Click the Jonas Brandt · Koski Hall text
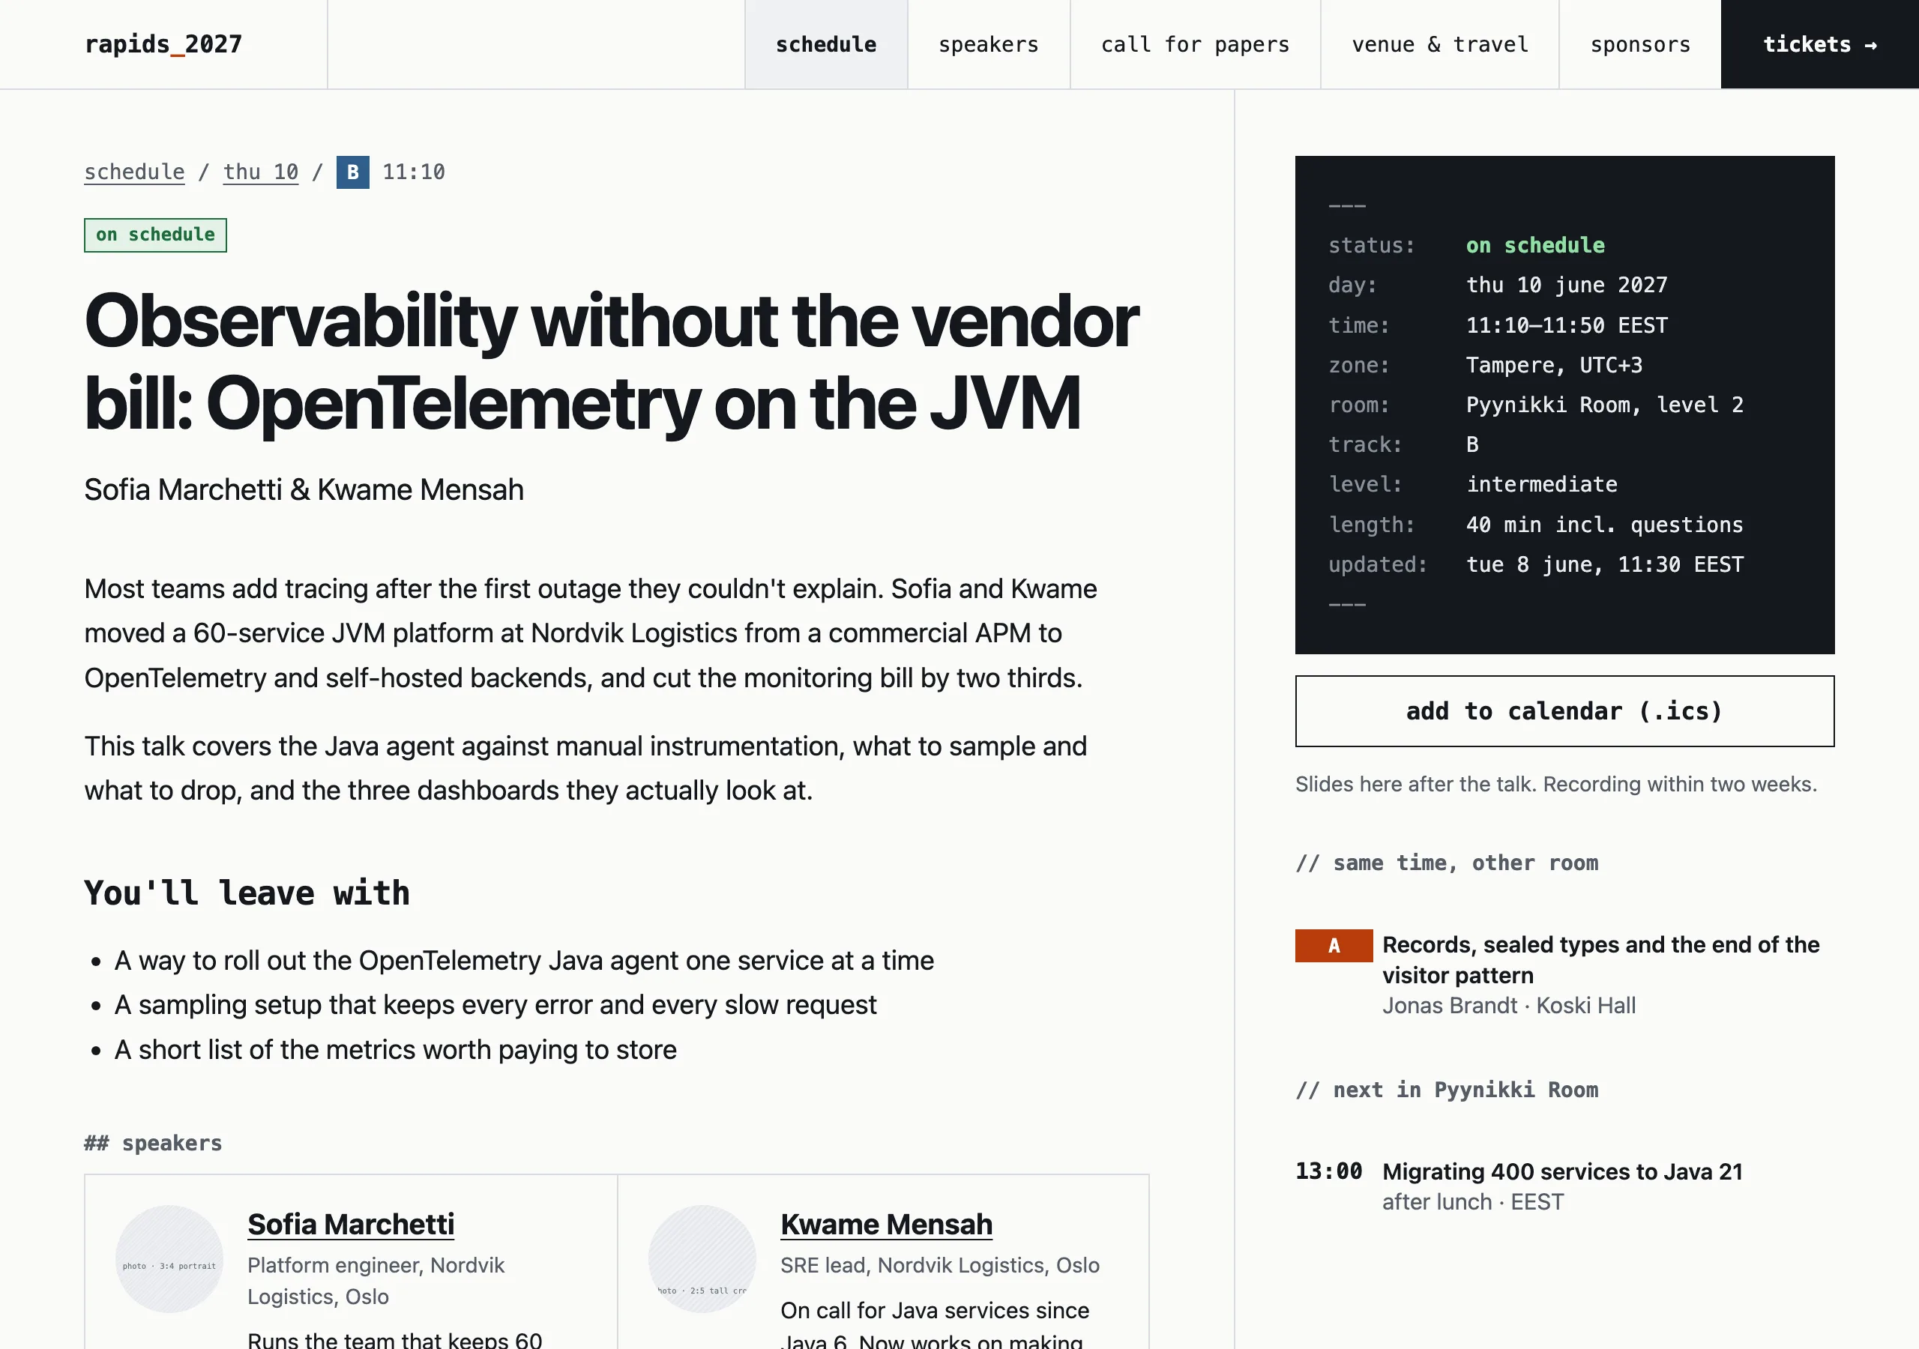Viewport: 1919px width, 1349px height. (x=1510, y=1006)
